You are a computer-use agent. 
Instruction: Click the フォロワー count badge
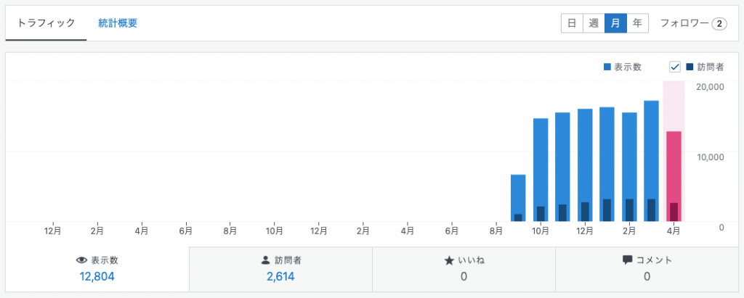tap(719, 24)
